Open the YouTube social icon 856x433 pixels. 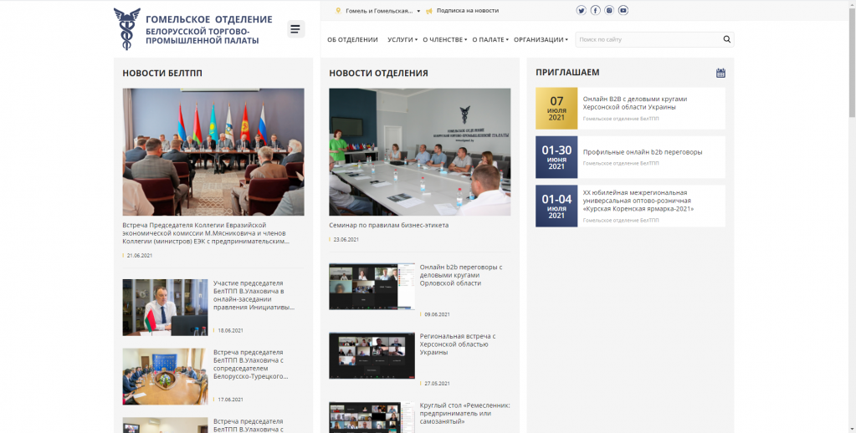[623, 10]
